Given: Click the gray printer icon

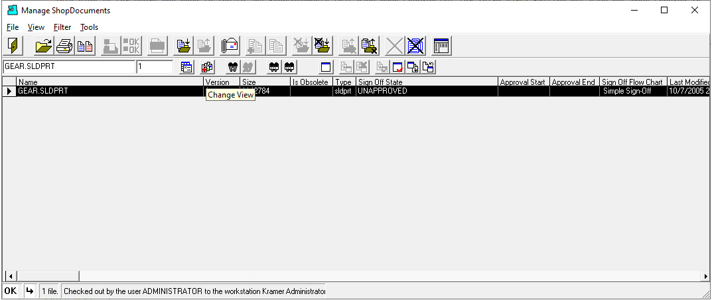Looking at the screenshot, I should tap(157, 46).
